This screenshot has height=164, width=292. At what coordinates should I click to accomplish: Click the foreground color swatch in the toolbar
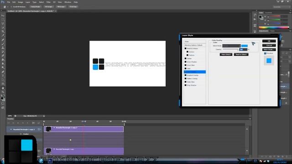(x=2, y=98)
